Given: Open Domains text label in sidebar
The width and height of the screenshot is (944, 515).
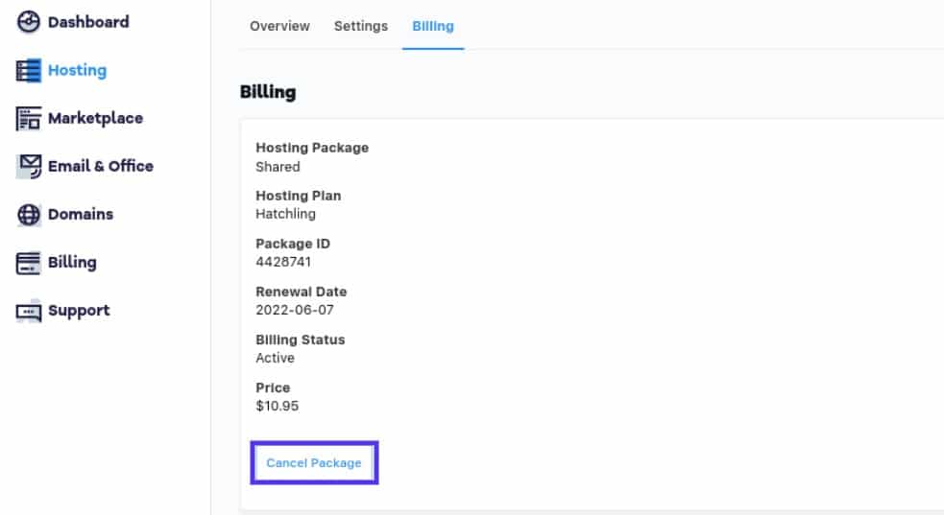Looking at the screenshot, I should (81, 215).
